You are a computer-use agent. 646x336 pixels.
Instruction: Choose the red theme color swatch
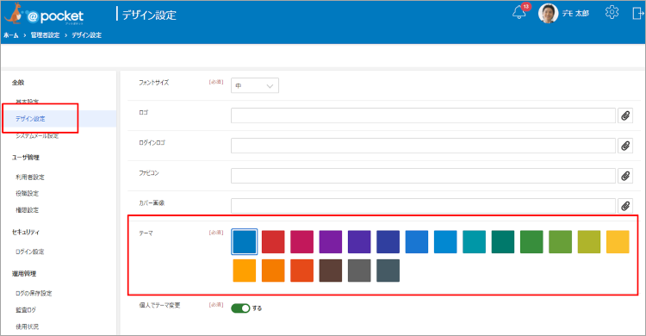[x=273, y=241]
